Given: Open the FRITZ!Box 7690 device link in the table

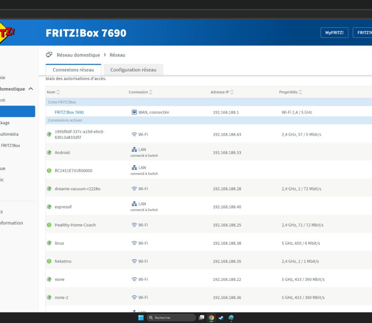Looking at the screenshot, I should point(69,112).
